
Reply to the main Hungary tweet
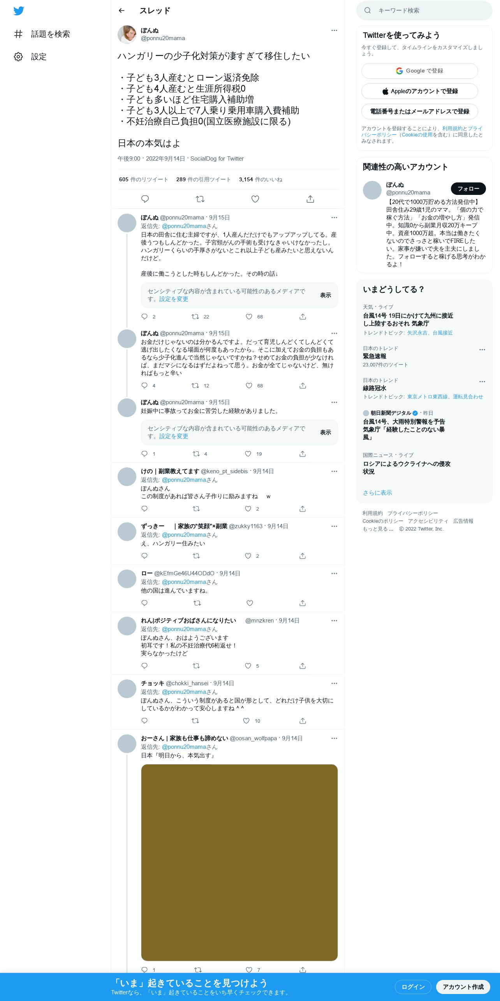point(145,199)
